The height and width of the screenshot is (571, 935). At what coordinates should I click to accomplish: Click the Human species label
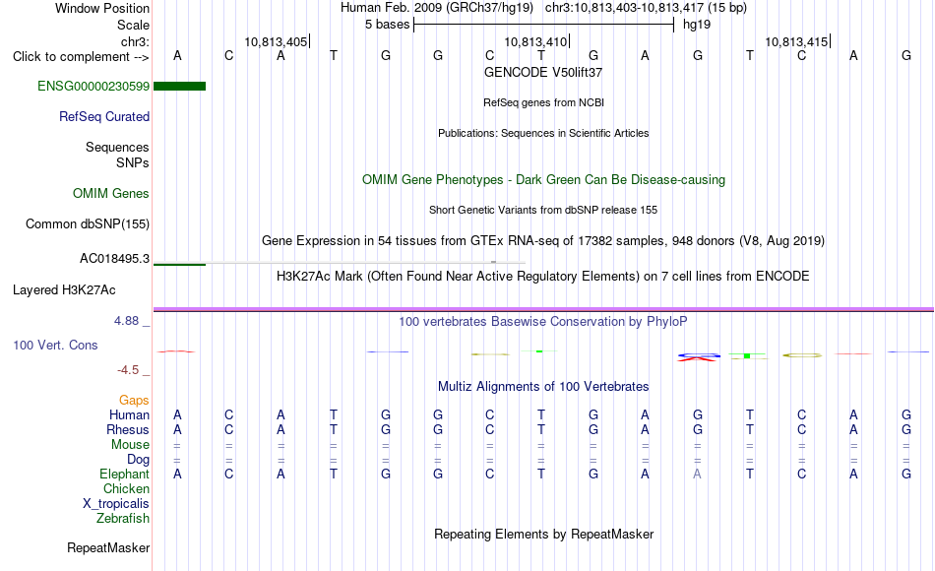pos(129,414)
